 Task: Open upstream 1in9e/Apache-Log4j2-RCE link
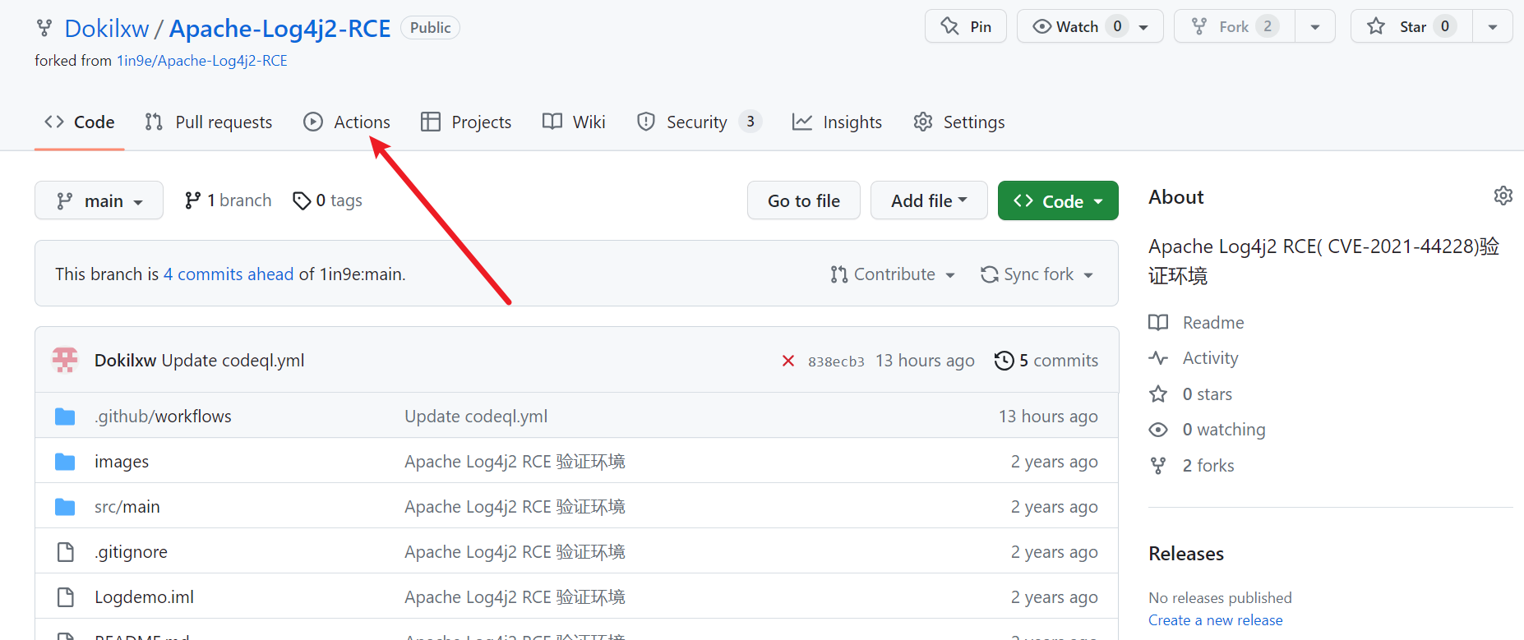tap(202, 61)
